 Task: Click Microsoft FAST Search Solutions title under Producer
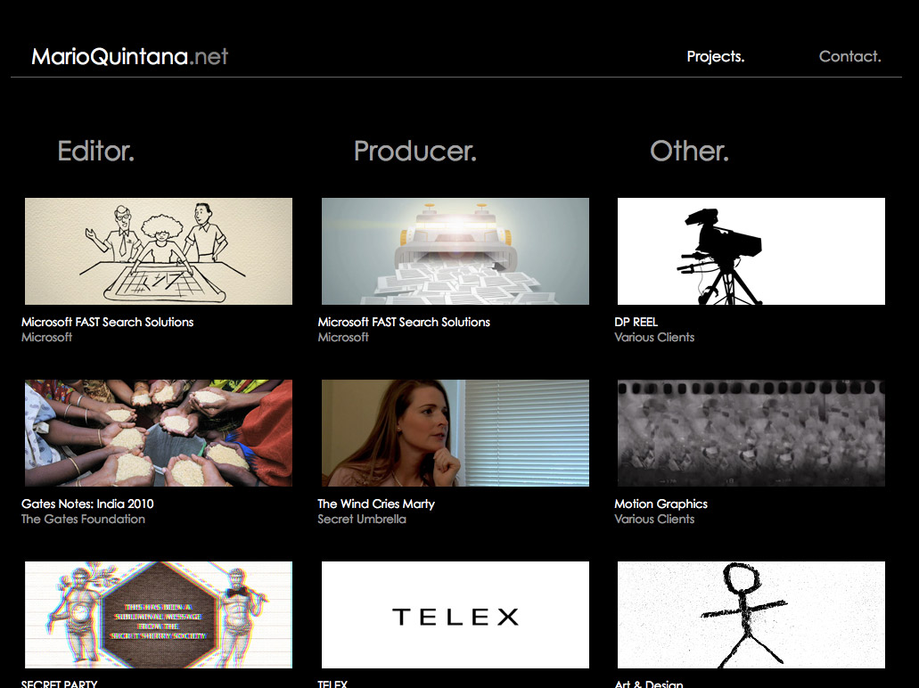pos(404,322)
